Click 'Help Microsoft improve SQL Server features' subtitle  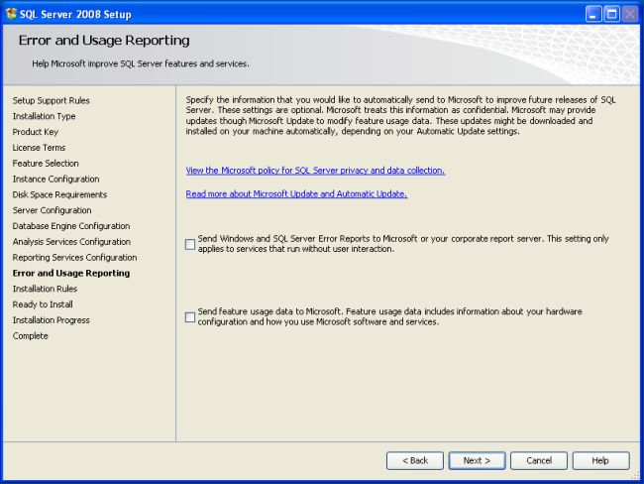141,63
